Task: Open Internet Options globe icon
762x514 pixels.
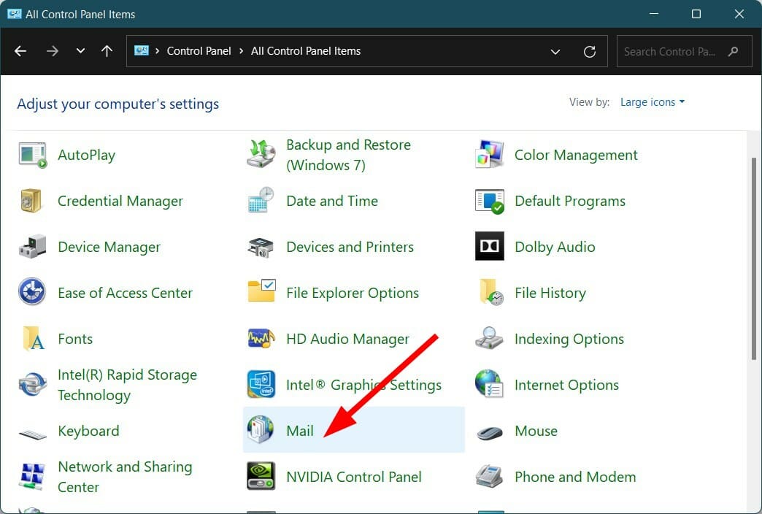Action: pos(489,384)
